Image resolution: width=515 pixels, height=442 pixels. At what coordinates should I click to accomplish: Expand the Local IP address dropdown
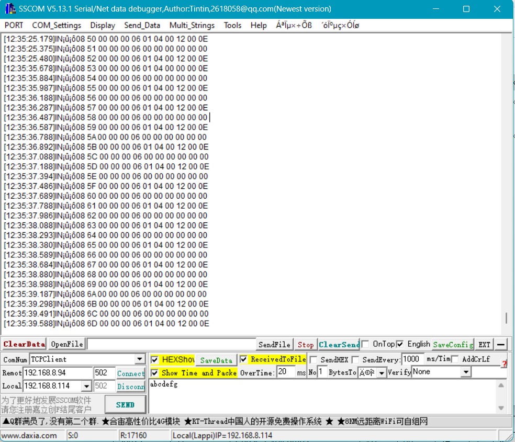(x=86, y=386)
